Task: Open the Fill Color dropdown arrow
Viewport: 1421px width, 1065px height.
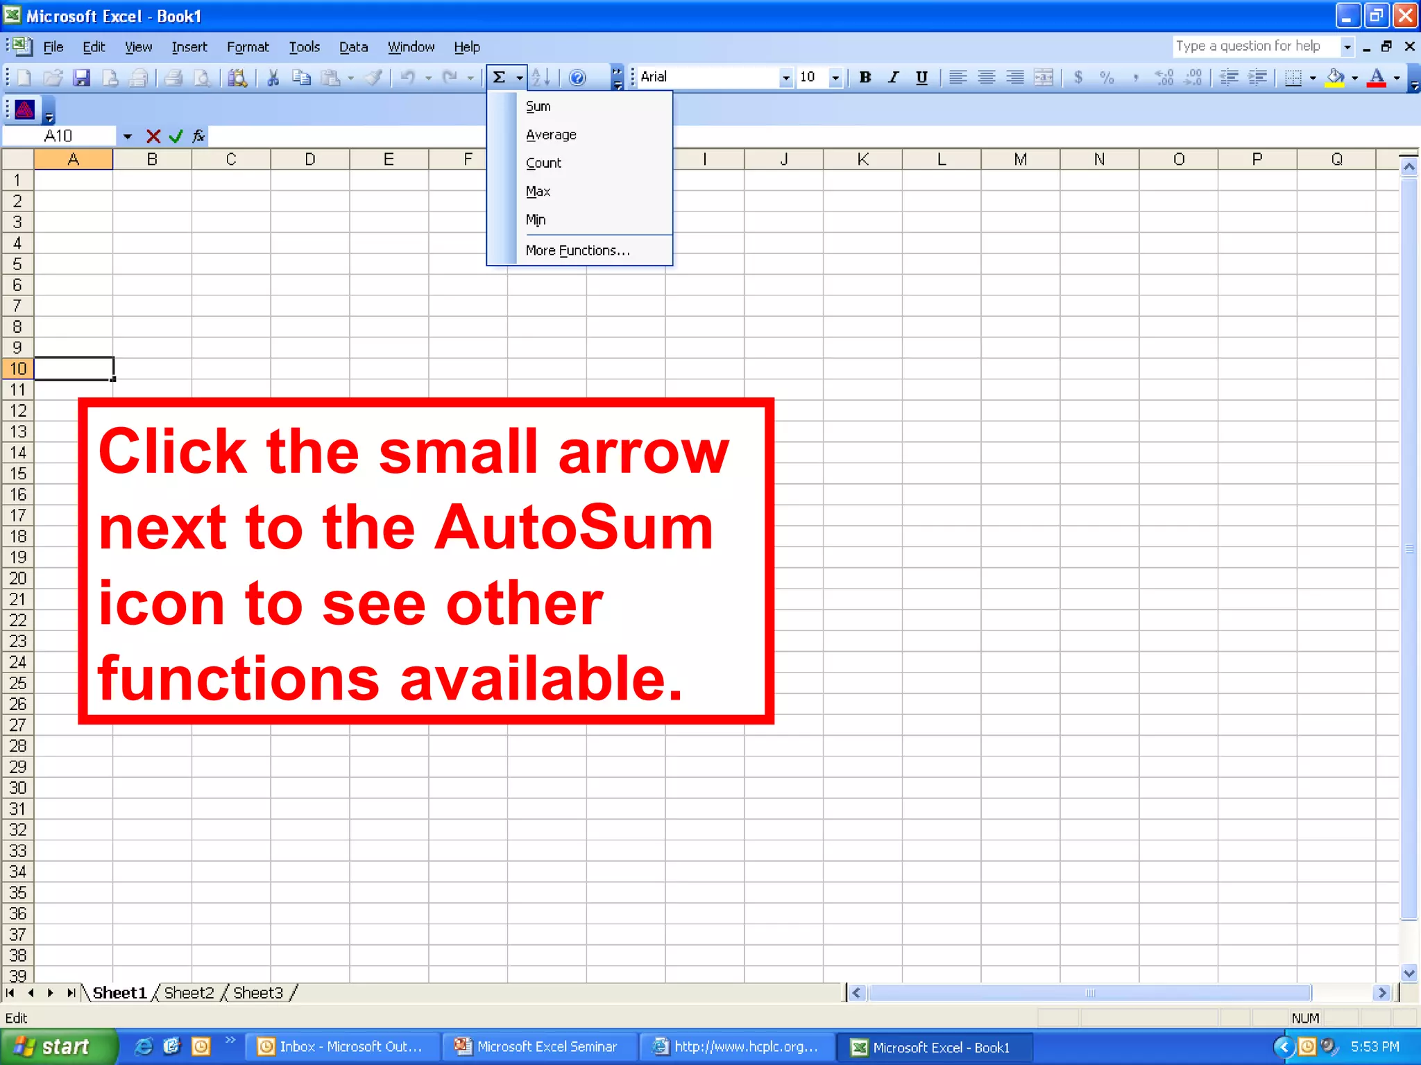Action: pyautogui.click(x=1354, y=78)
